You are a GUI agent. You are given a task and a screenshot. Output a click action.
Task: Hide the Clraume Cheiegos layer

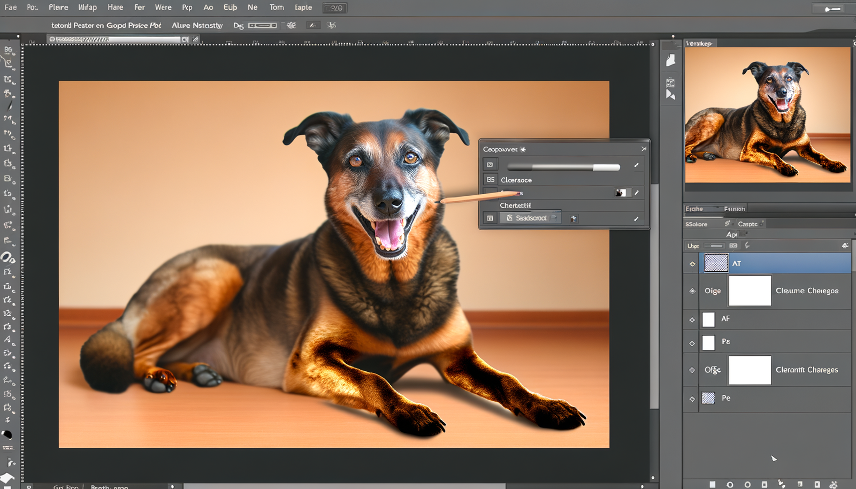692,291
